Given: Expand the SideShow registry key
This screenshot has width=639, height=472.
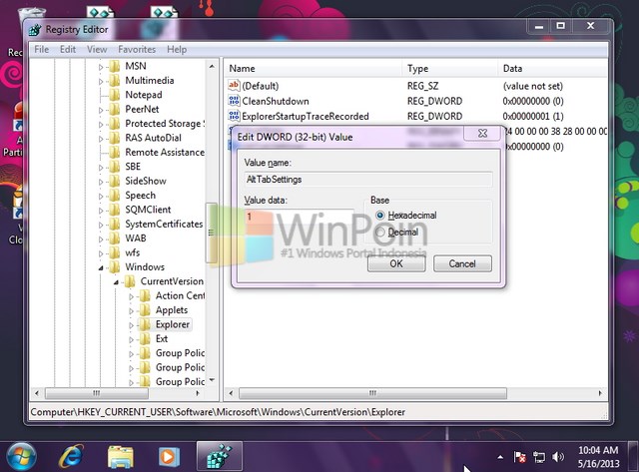Looking at the screenshot, I should click(x=101, y=182).
